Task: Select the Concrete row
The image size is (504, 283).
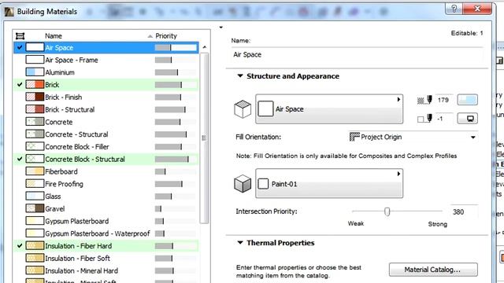Action: click(106, 122)
